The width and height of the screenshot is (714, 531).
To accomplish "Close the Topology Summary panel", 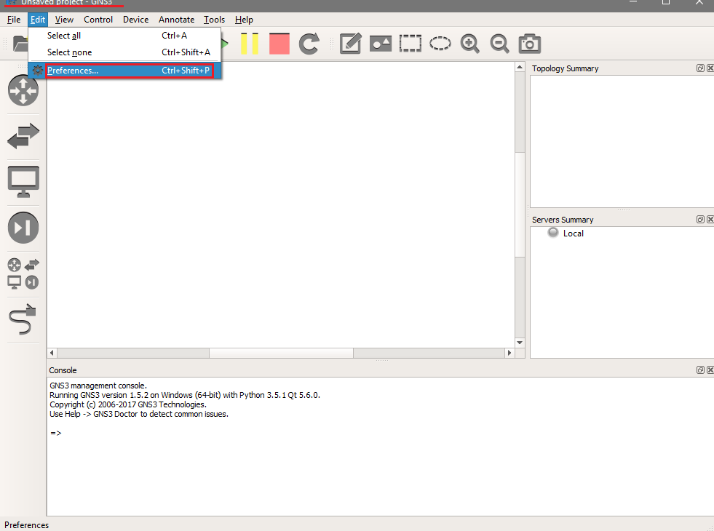I will coord(710,68).
